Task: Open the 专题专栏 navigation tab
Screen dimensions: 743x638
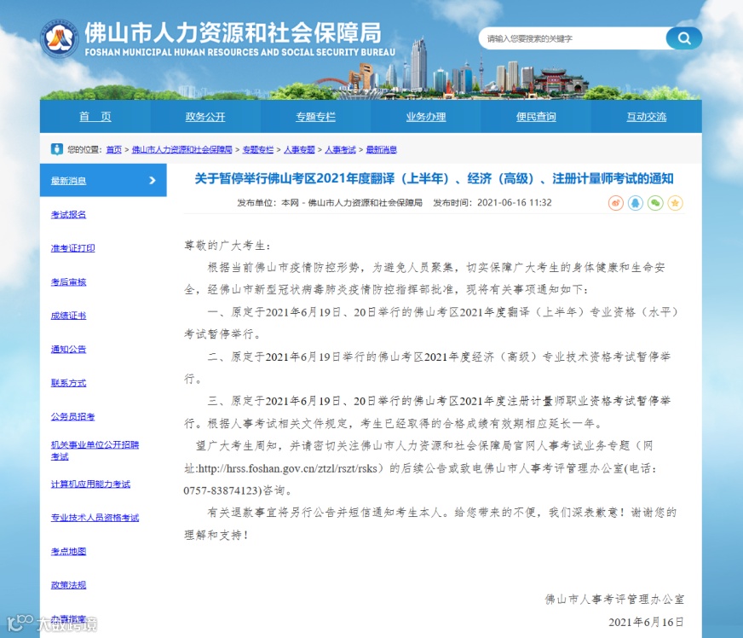Action: (x=315, y=117)
